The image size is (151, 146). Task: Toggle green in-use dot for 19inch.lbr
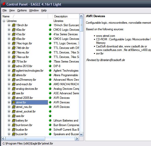click(x=50, y=25)
